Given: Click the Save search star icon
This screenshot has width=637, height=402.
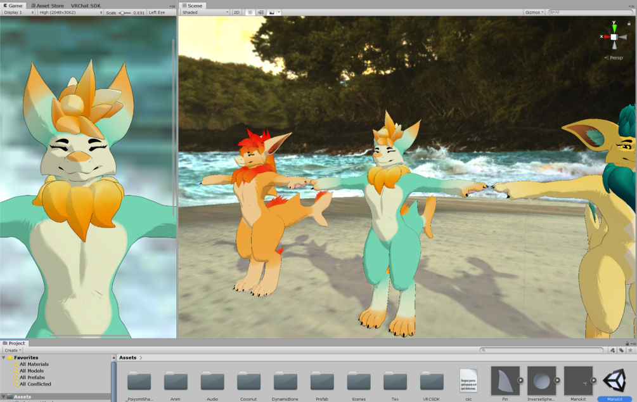Looking at the screenshot, I should point(630,351).
